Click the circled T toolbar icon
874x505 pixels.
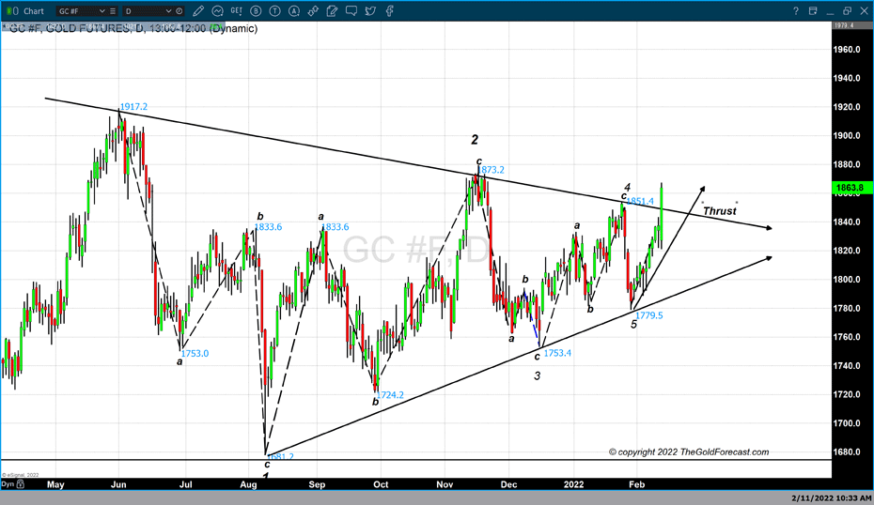coord(274,10)
